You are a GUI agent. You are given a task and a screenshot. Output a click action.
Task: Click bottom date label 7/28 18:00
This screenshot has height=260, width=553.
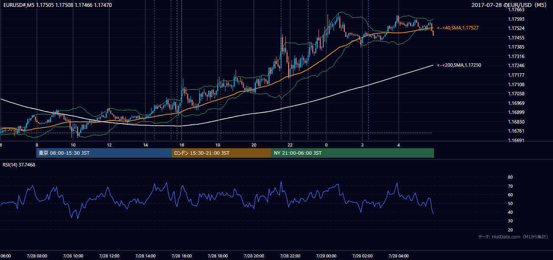point(218,256)
